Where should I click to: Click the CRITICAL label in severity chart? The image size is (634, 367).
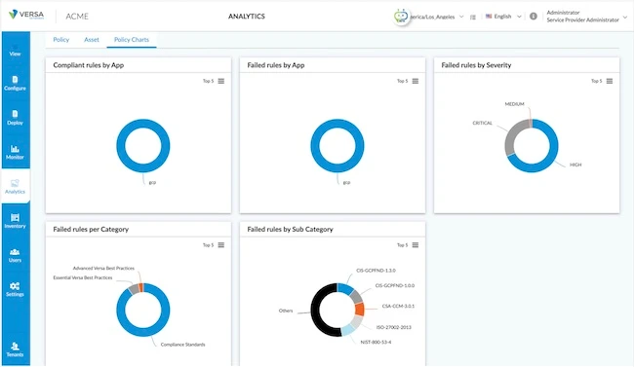(x=483, y=123)
